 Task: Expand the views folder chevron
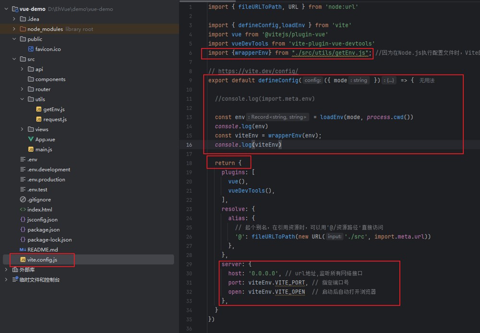(22, 129)
